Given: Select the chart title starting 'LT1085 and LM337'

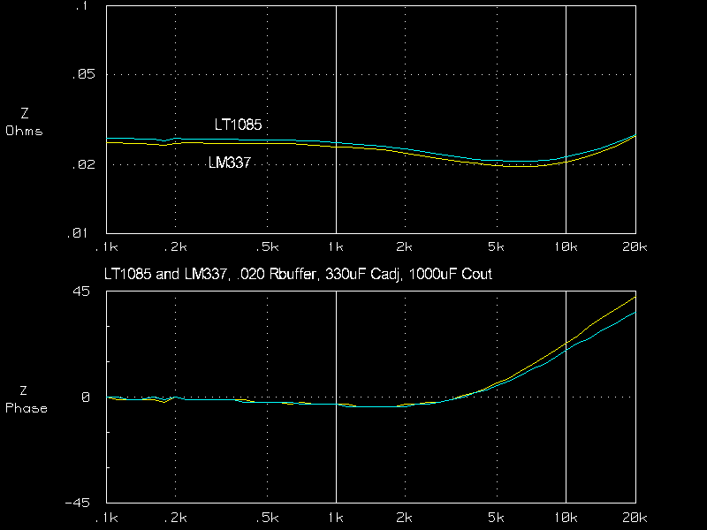Looking at the screenshot, I should [x=298, y=274].
